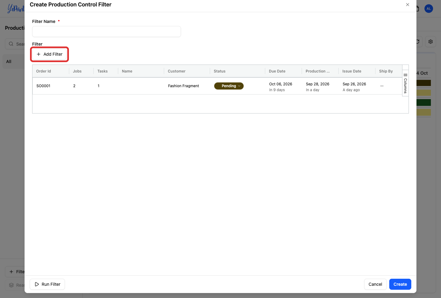Click the AL user avatar
Viewport: 441px width, 298px height.
pos(429,9)
